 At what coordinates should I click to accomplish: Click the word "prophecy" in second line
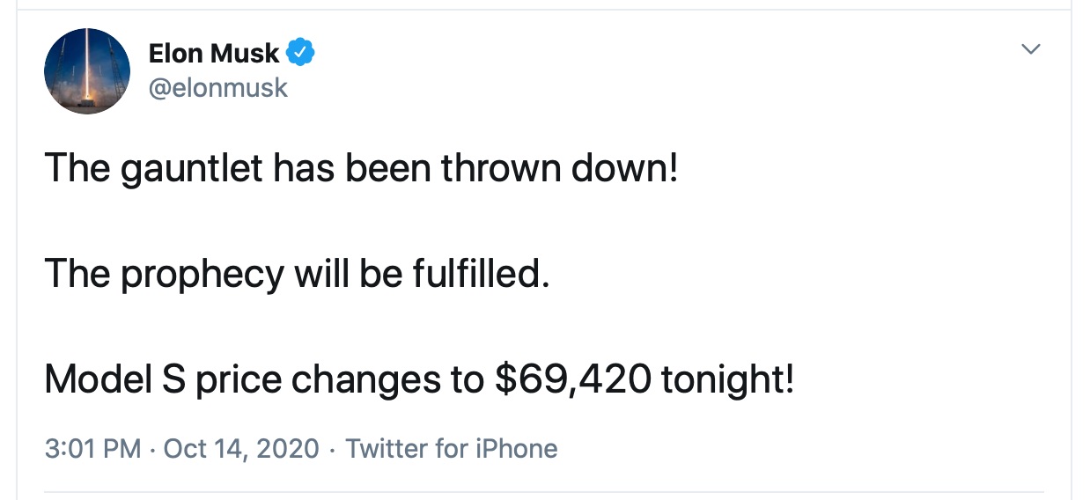coord(203,275)
